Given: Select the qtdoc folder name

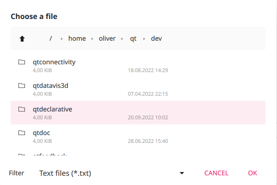Looking at the screenshot, I should pos(42,133).
